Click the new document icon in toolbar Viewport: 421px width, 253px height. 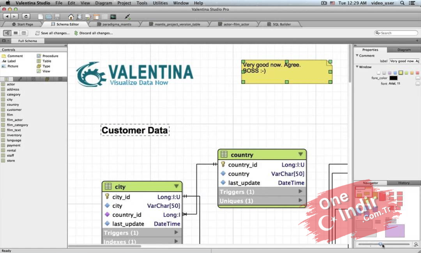[x=41, y=17]
